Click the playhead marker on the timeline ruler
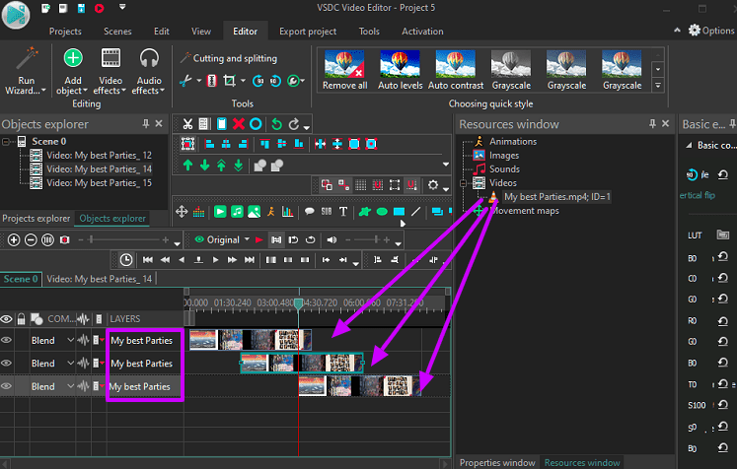The width and height of the screenshot is (737, 469). [299, 303]
